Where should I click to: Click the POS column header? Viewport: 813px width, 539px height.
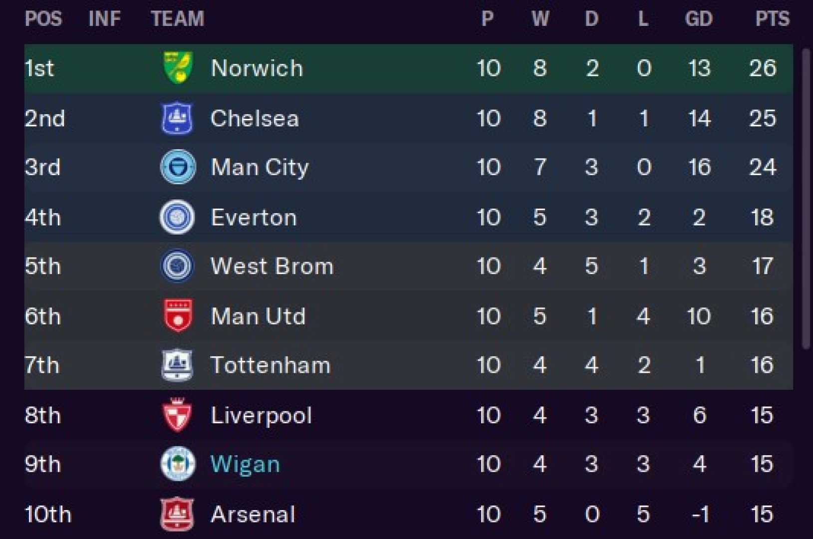point(43,19)
